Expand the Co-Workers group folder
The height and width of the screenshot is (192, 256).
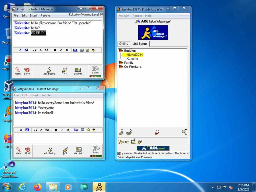point(121,66)
